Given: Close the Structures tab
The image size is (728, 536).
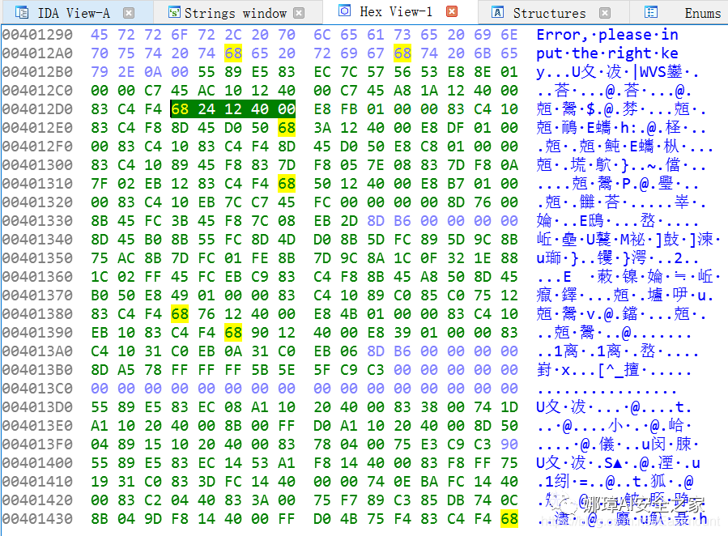Looking at the screenshot, I should tap(604, 13).
